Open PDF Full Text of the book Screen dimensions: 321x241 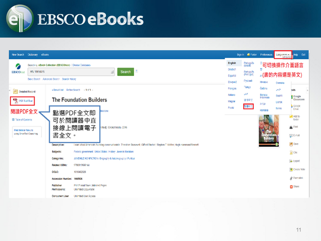coord(25,101)
